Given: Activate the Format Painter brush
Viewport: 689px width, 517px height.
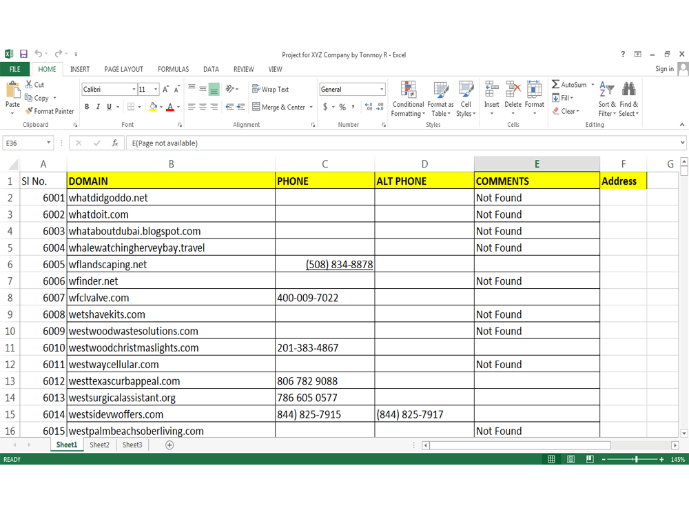Looking at the screenshot, I should point(50,111).
